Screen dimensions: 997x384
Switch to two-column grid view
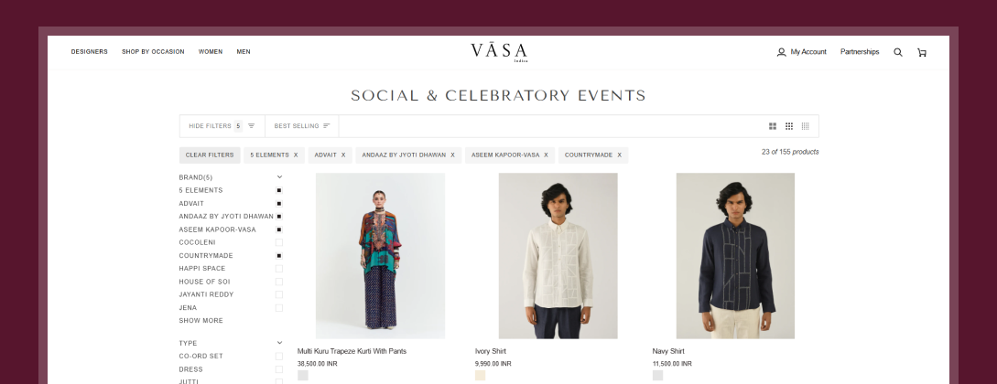click(x=773, y=126)
